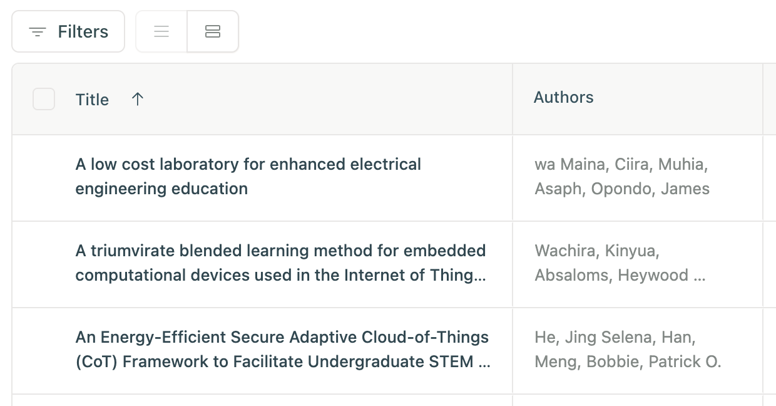This screenshot has width=776, height=406.
Task: Switch to expanded card view
Action: coord(213,31)
